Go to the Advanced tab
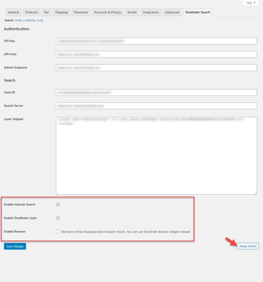263x282 pixels. point(172,12)
